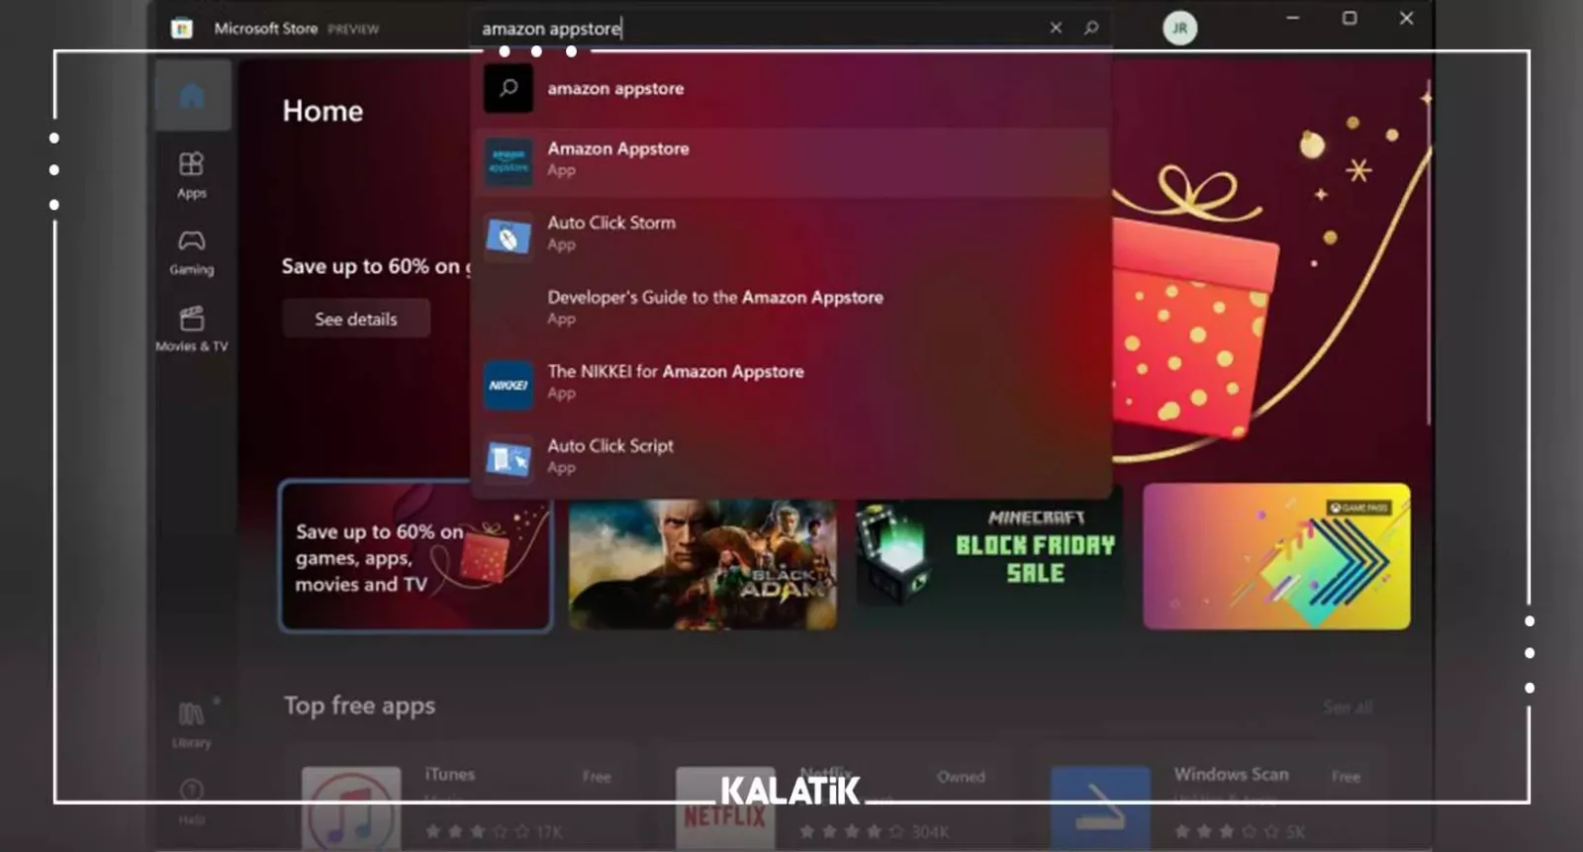The height and width of the screenshot is (852, 1583).
Task: Choose Auto Click Script result
Action: 791,457
